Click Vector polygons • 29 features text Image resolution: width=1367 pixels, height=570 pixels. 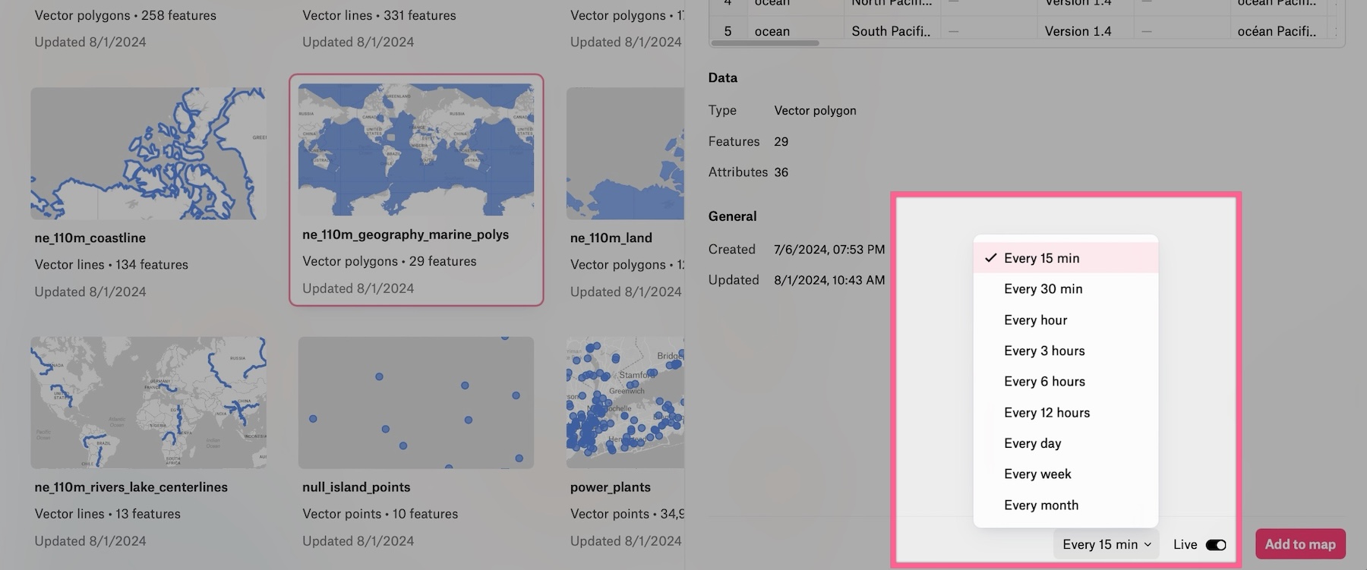390,261
